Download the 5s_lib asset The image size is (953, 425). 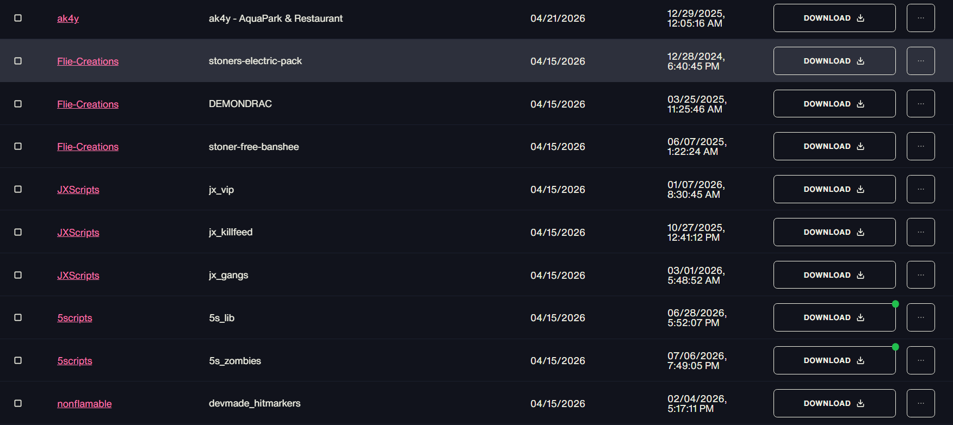coord(834,317)
